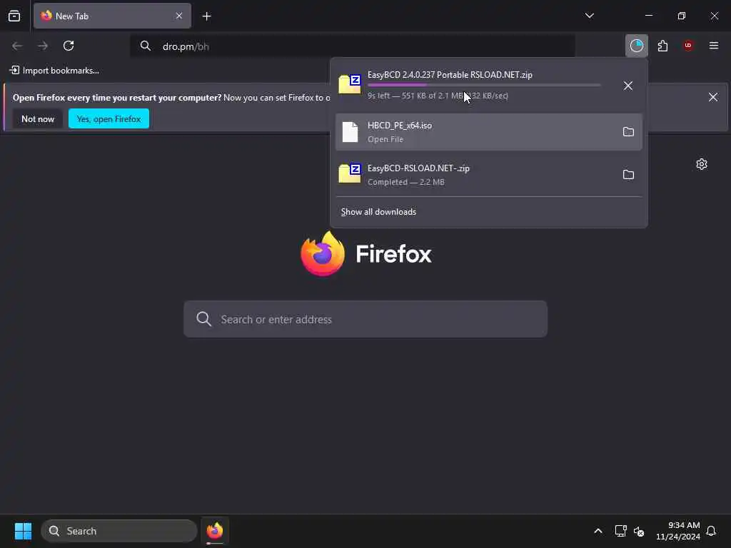Click Show all downloads

point(378,212)
